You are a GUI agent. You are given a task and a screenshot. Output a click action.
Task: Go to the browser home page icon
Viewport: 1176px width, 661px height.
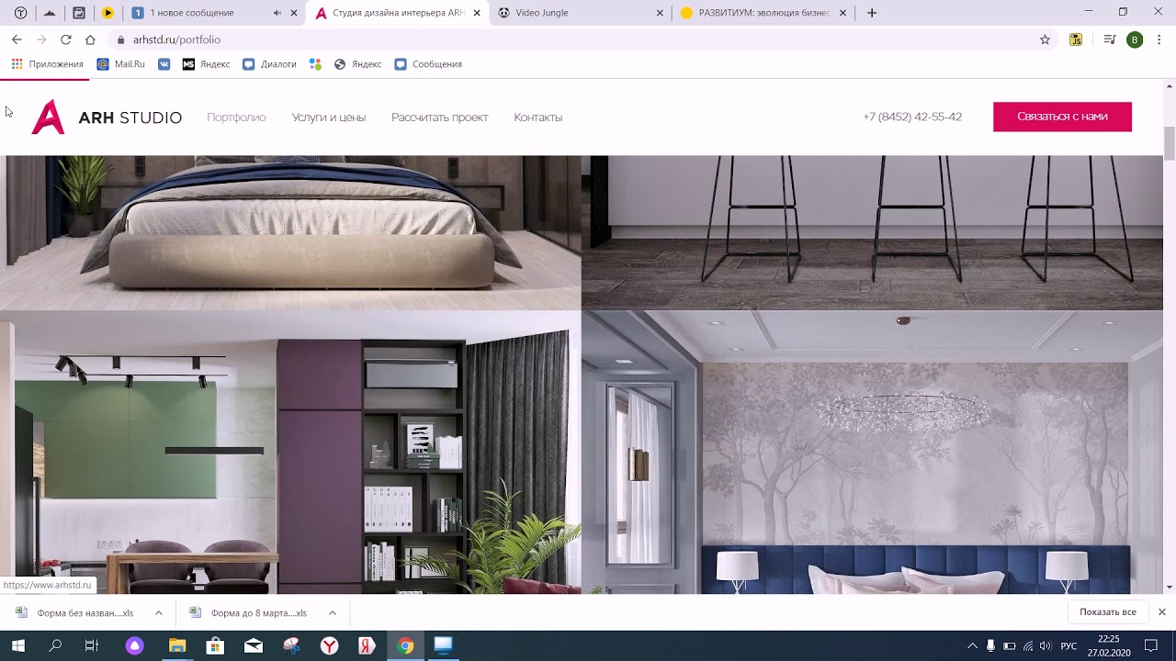tap(90, 39)
